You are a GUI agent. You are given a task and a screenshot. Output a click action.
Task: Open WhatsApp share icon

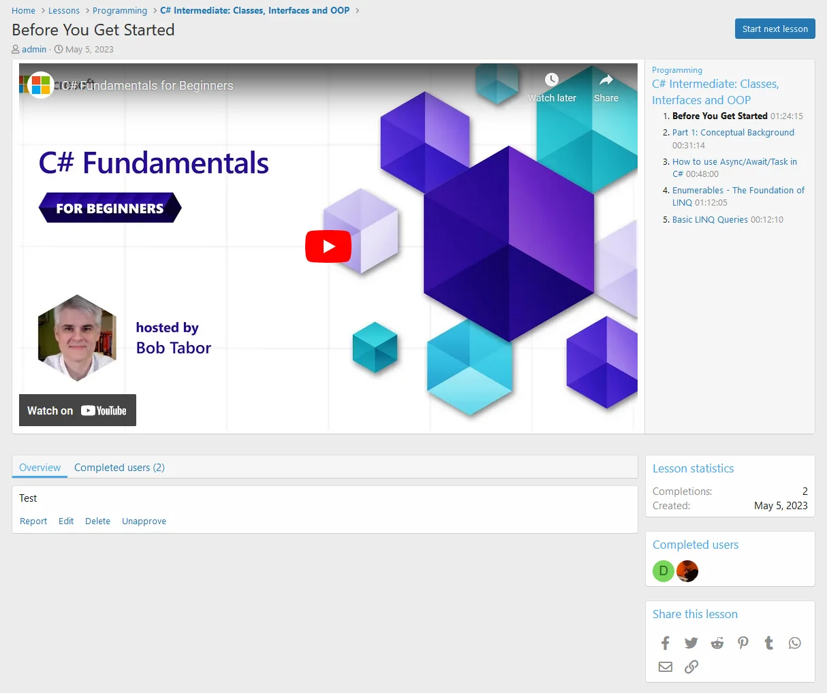click(x=794, y=643)
